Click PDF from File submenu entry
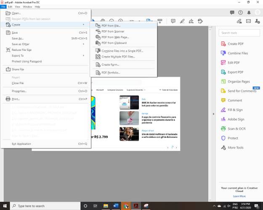 coord(123,26)
